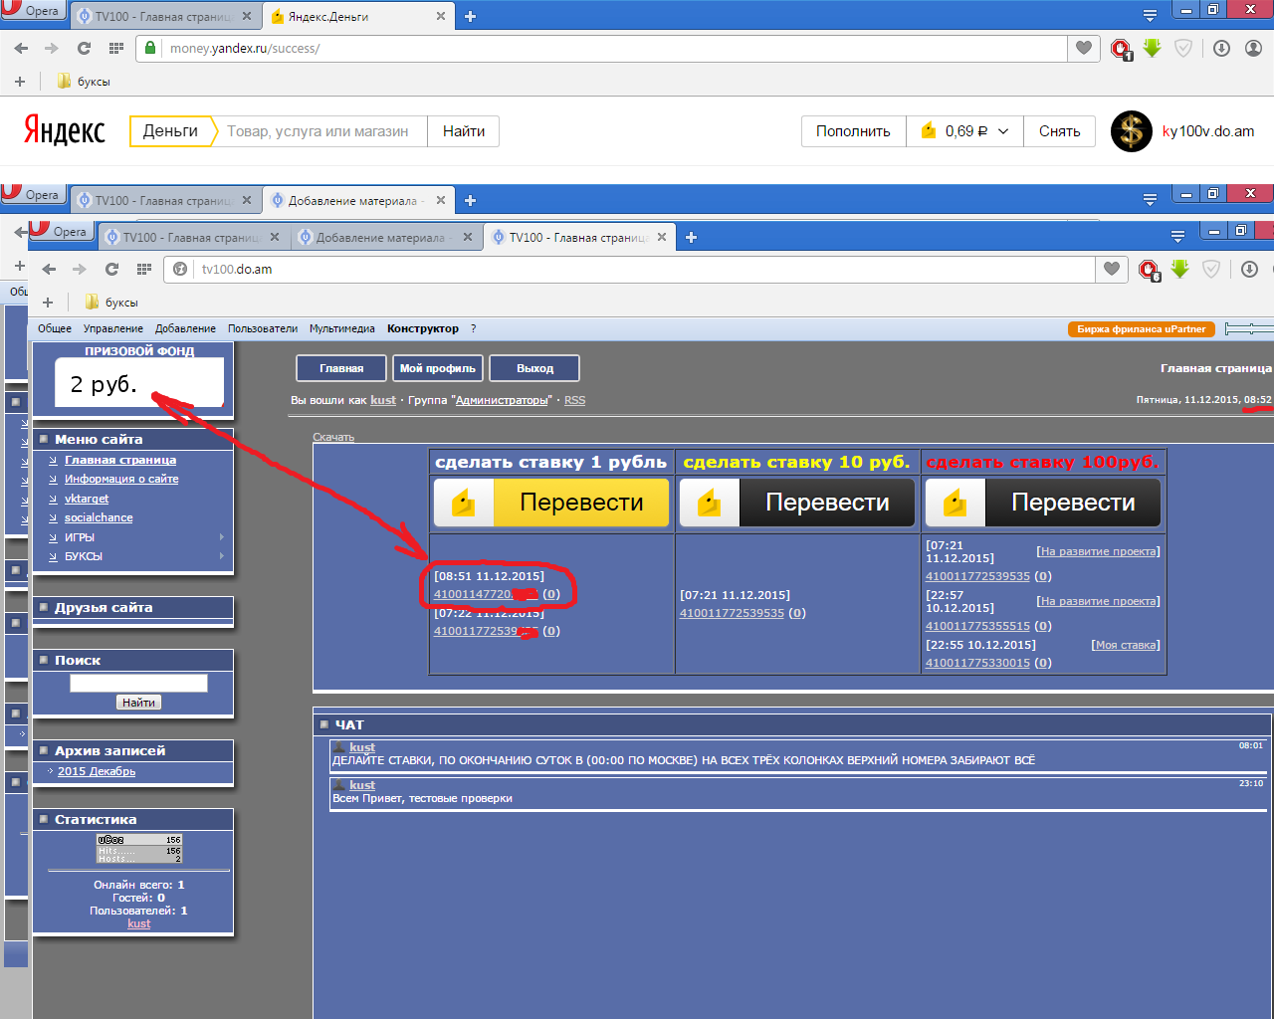Image resolution: width=1274 pixels, height=1019 pixels.
Task: Open the Конструктор menu
Action: point(423,328)
